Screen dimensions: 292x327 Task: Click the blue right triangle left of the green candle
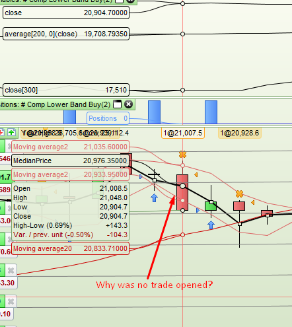point(198,211)
